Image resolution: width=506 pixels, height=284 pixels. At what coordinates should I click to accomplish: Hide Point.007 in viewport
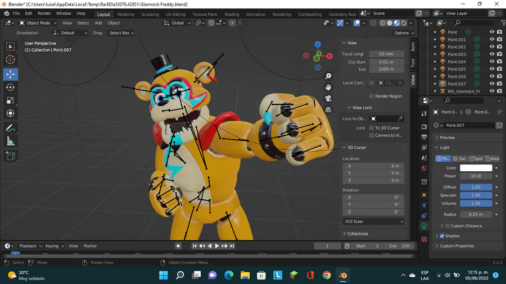point(492,84)
